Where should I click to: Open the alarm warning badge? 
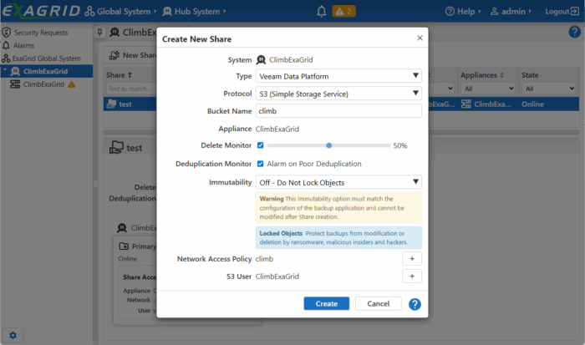344,12
